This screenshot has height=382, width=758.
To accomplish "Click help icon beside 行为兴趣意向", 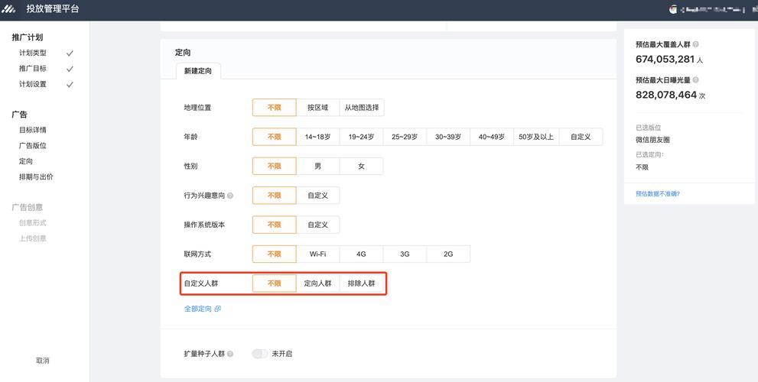I will point(230,196).
